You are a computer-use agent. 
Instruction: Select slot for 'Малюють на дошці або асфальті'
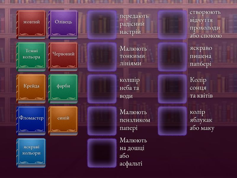click(x=102, y=153)
